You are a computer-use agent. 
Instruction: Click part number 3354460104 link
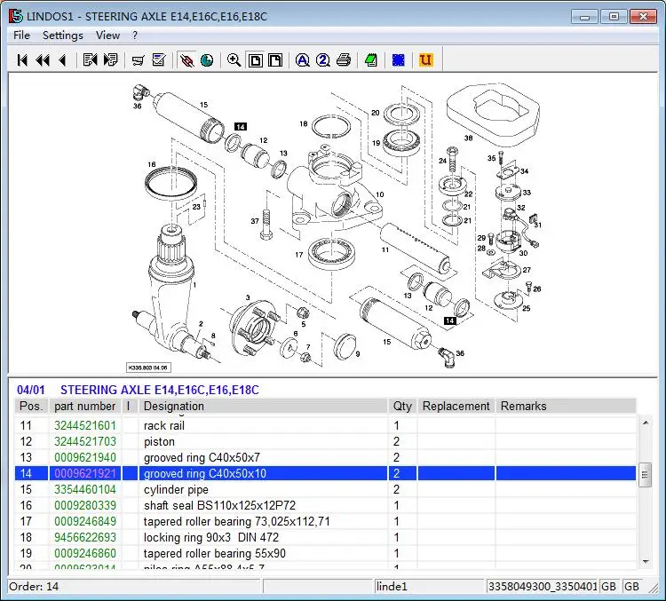[x=85, y=490]
